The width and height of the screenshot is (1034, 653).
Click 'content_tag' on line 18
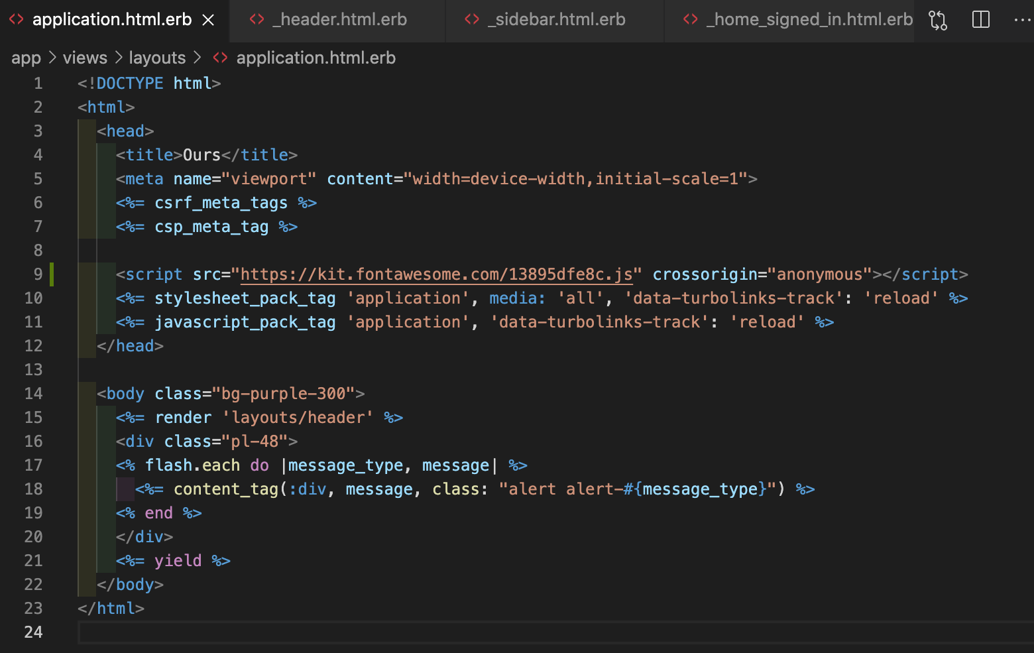(x=226, y=489)
